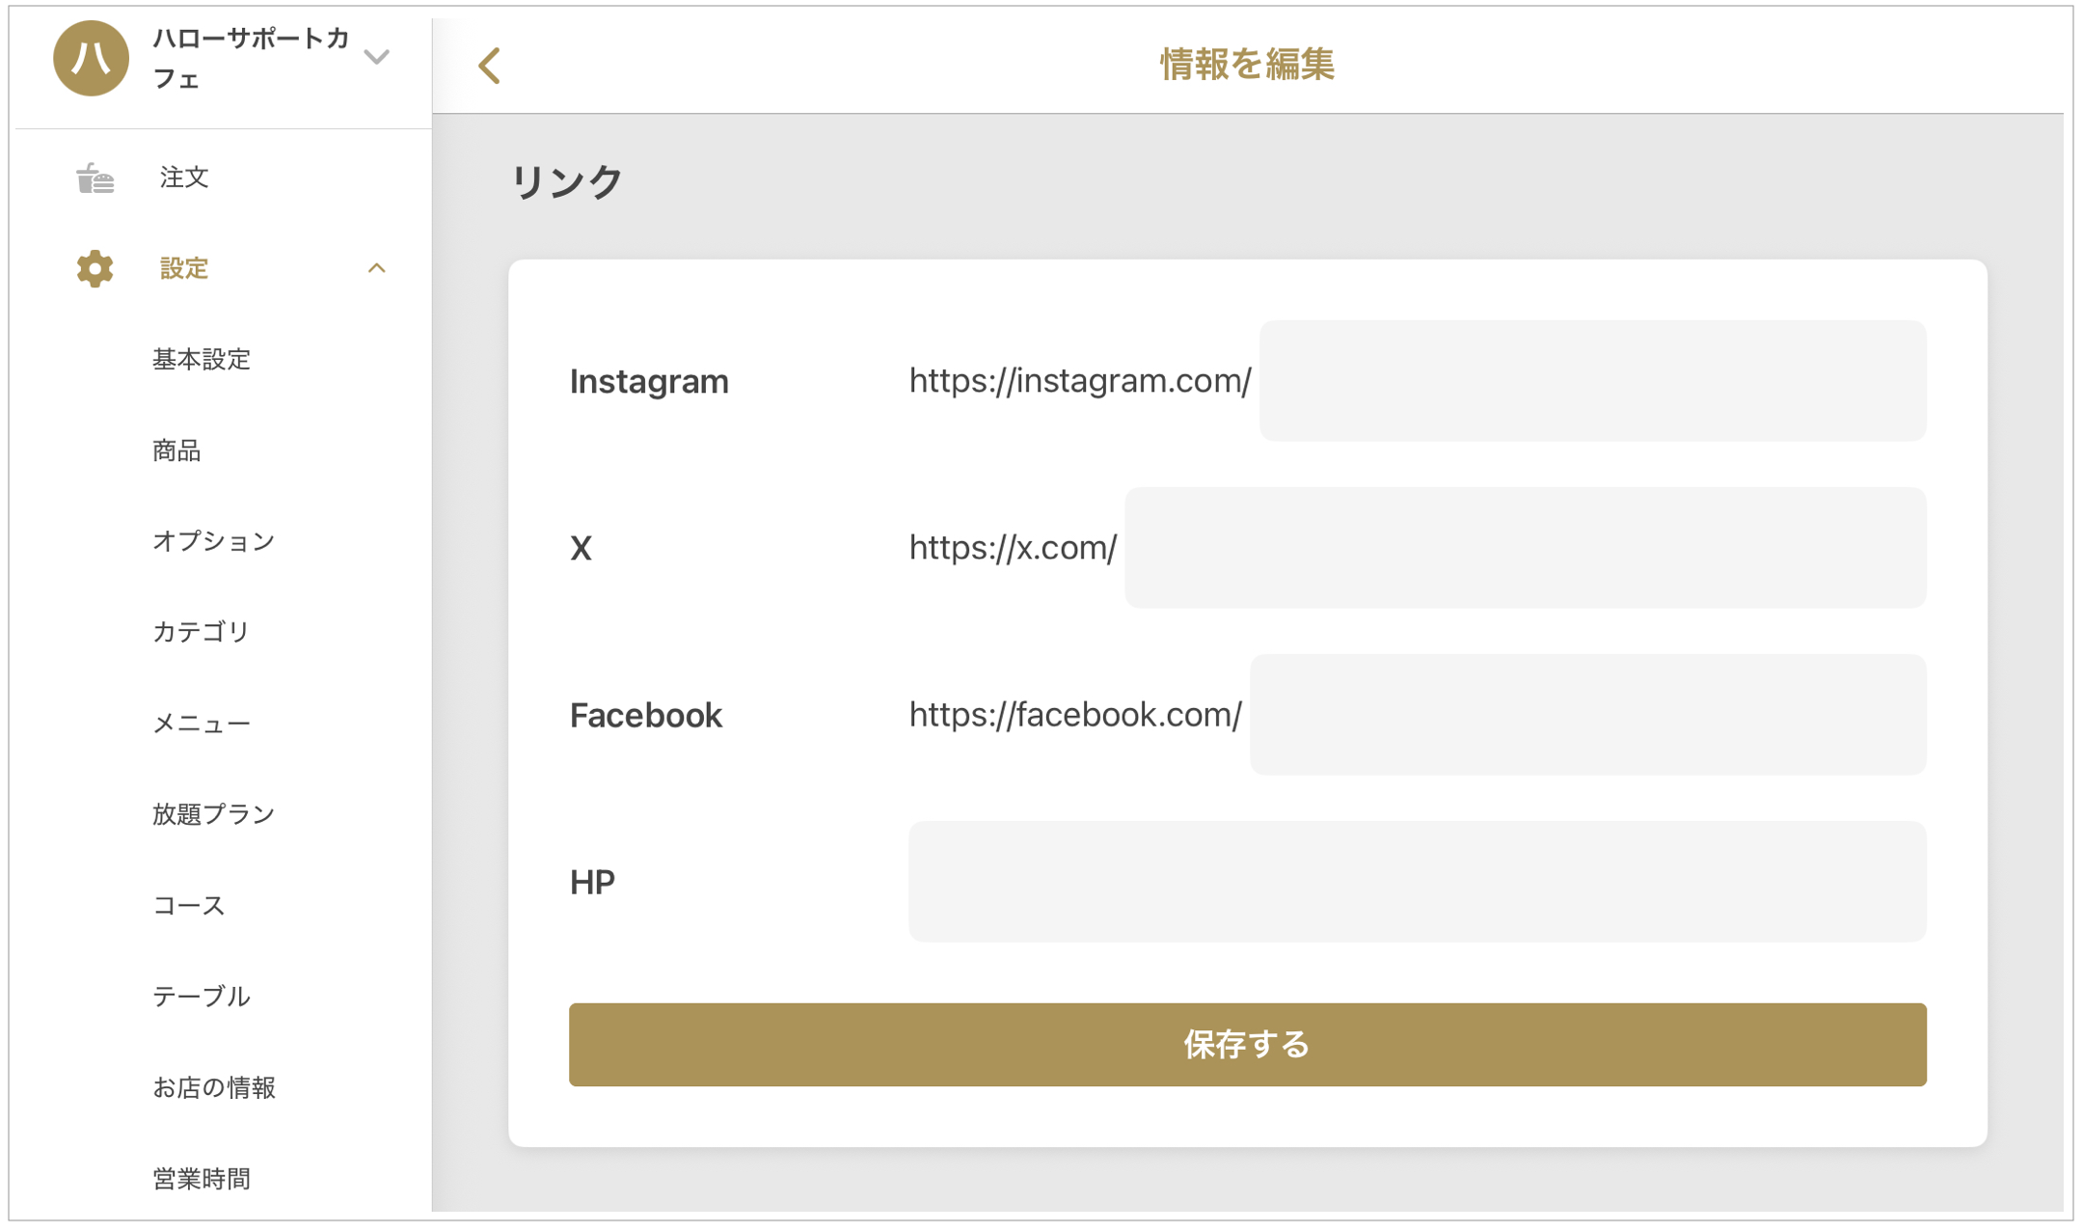Open お店の情報 page

(x=214, y=1087)
